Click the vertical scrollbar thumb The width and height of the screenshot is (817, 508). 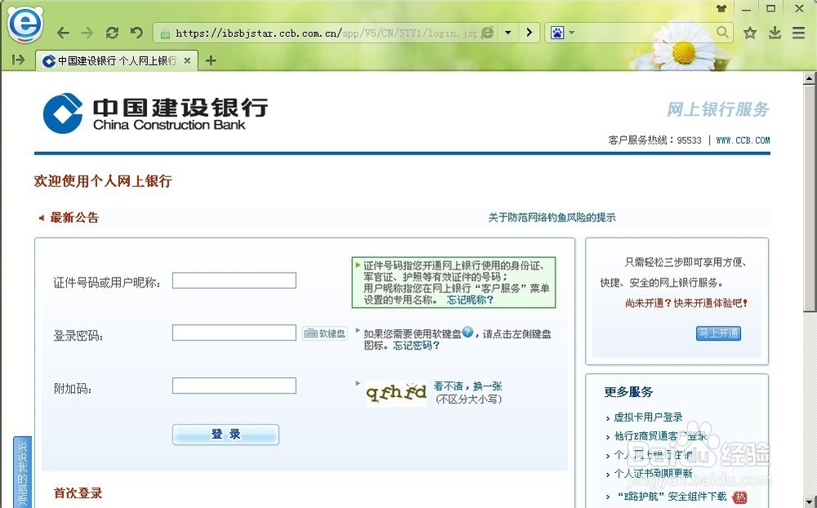(x=809, y=199)
